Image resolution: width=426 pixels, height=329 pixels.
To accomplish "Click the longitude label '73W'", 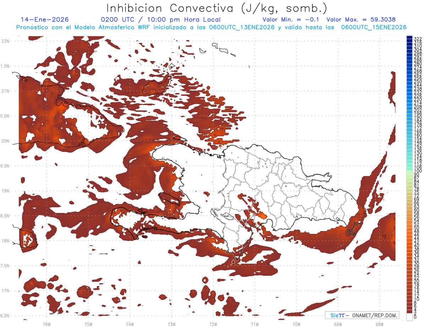I will (x=171, y=324).
